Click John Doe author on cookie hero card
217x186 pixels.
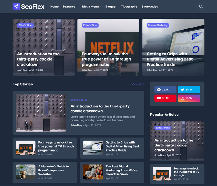tap(22, 70)
